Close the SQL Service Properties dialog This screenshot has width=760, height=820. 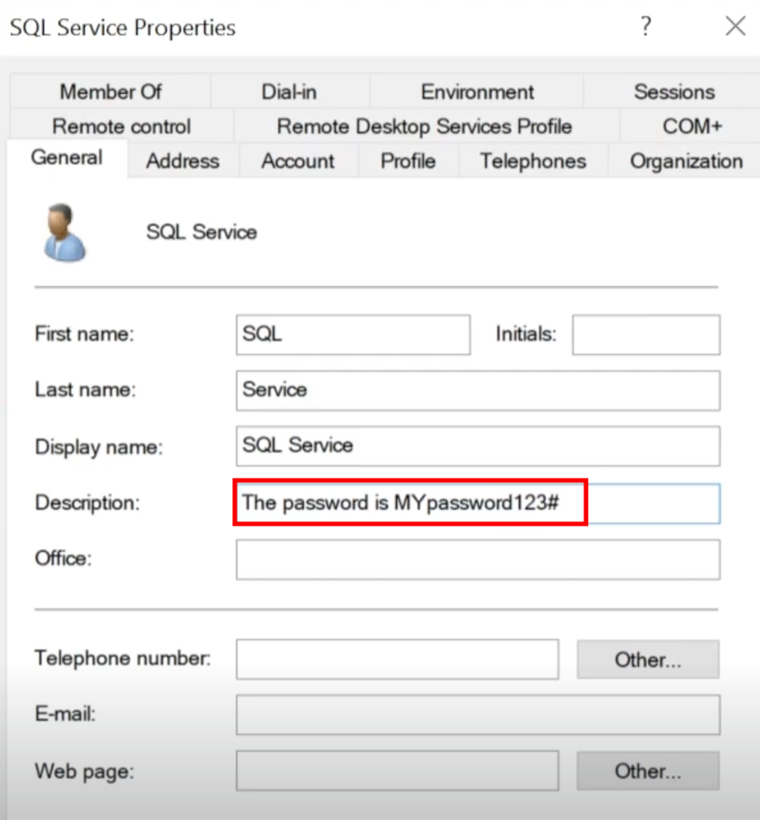pos(735,27)
